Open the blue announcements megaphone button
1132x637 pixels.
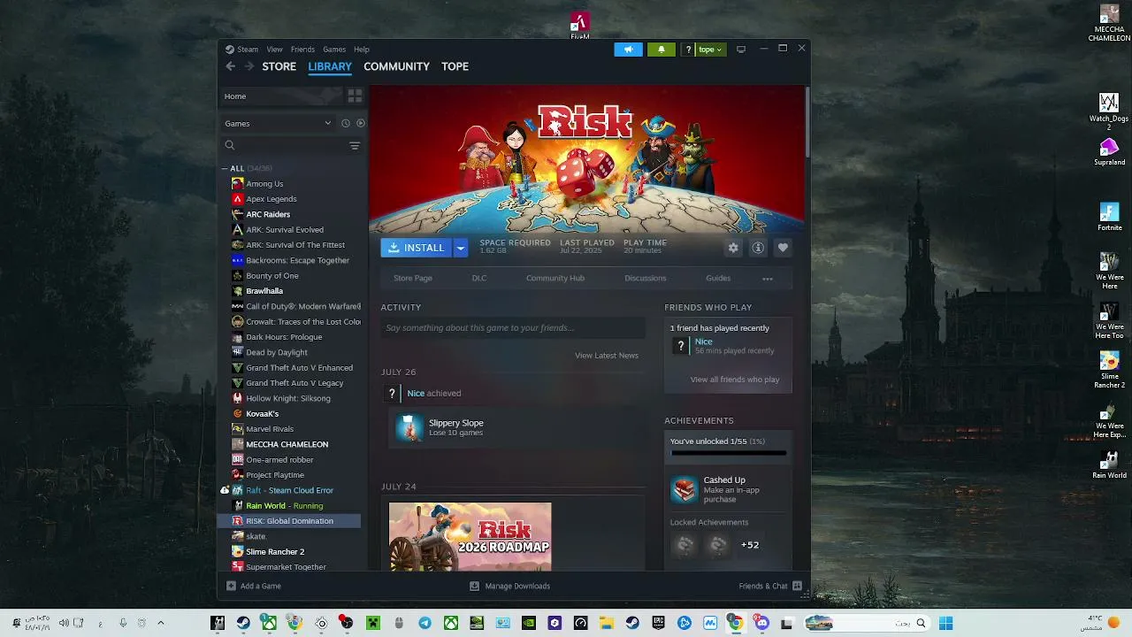(629, 50)
